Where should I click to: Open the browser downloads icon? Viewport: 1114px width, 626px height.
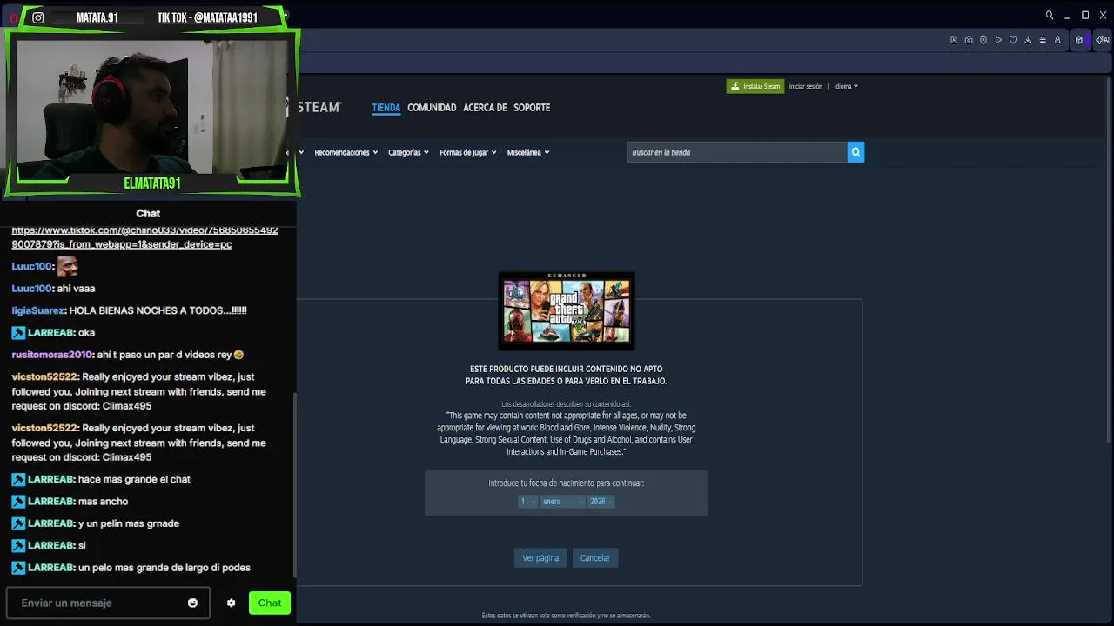[1028, 40]
